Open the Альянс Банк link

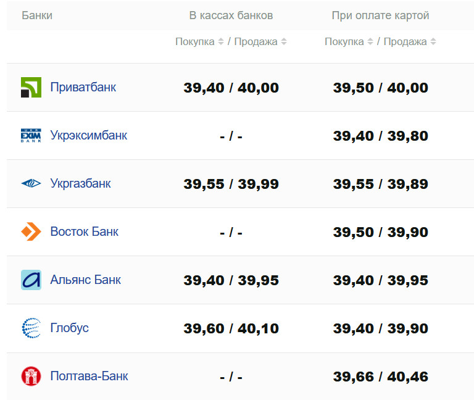coord(85,280)
